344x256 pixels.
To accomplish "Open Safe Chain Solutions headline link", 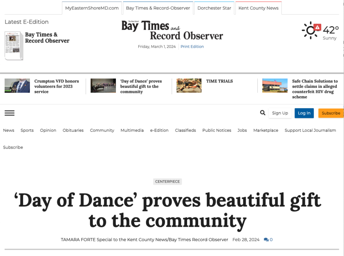I will 315,89.
